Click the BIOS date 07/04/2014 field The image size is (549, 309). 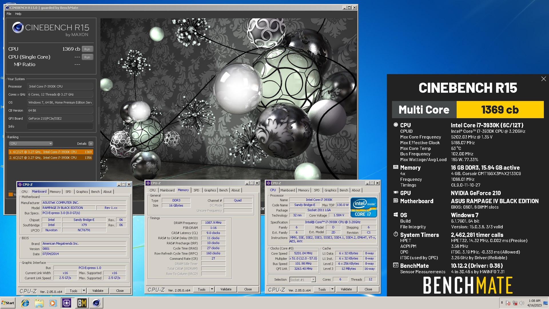84,254
